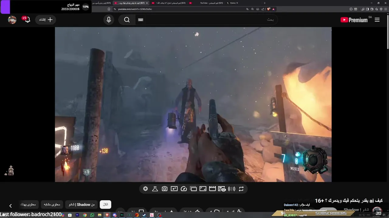Viewport: 389px width, 218px height.
Task: Click the translate page icon
Action: [247, 9]
